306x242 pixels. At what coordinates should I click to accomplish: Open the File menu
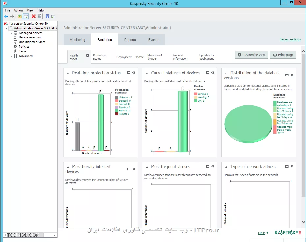point(8,10)
